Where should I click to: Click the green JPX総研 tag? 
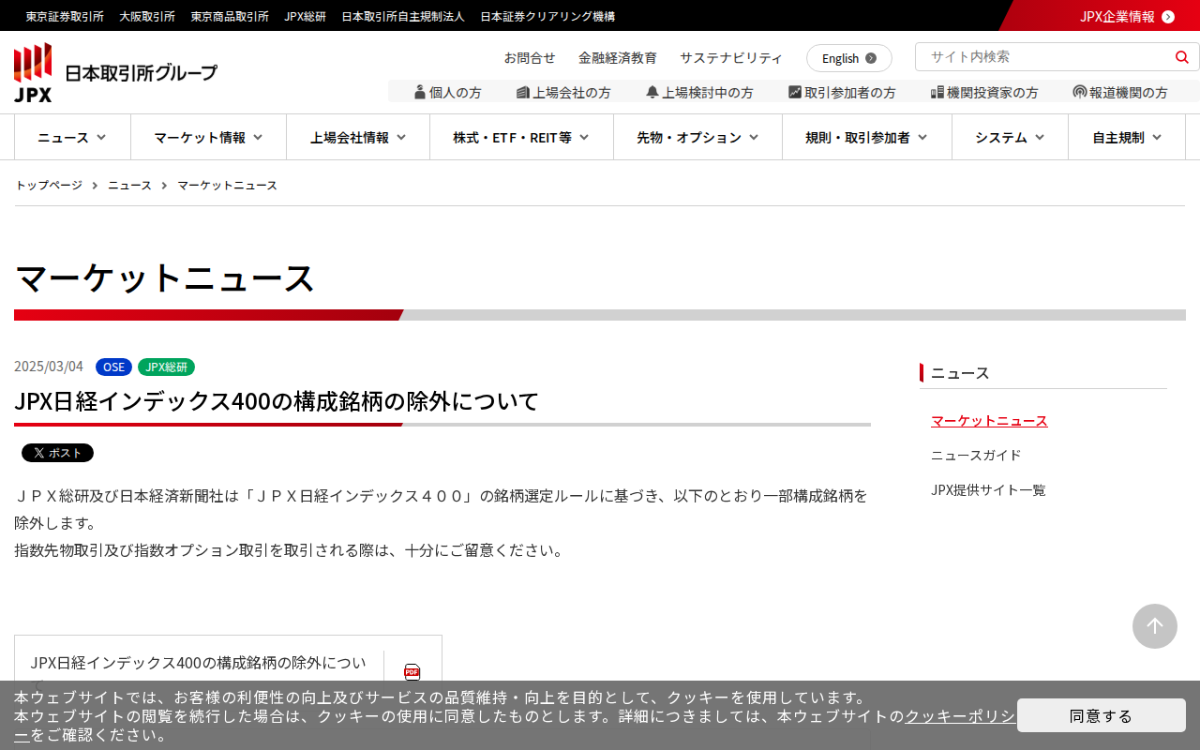[x=166, y=367]
